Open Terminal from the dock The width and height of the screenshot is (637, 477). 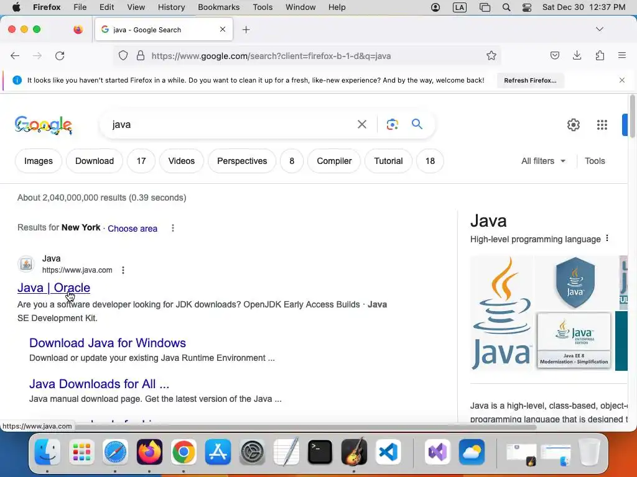pyautogui.click(x=320, y=452)
